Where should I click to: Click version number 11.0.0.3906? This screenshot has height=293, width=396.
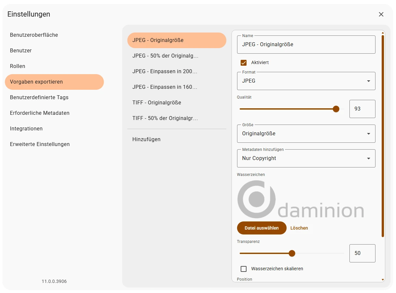[x=54, y=281]
